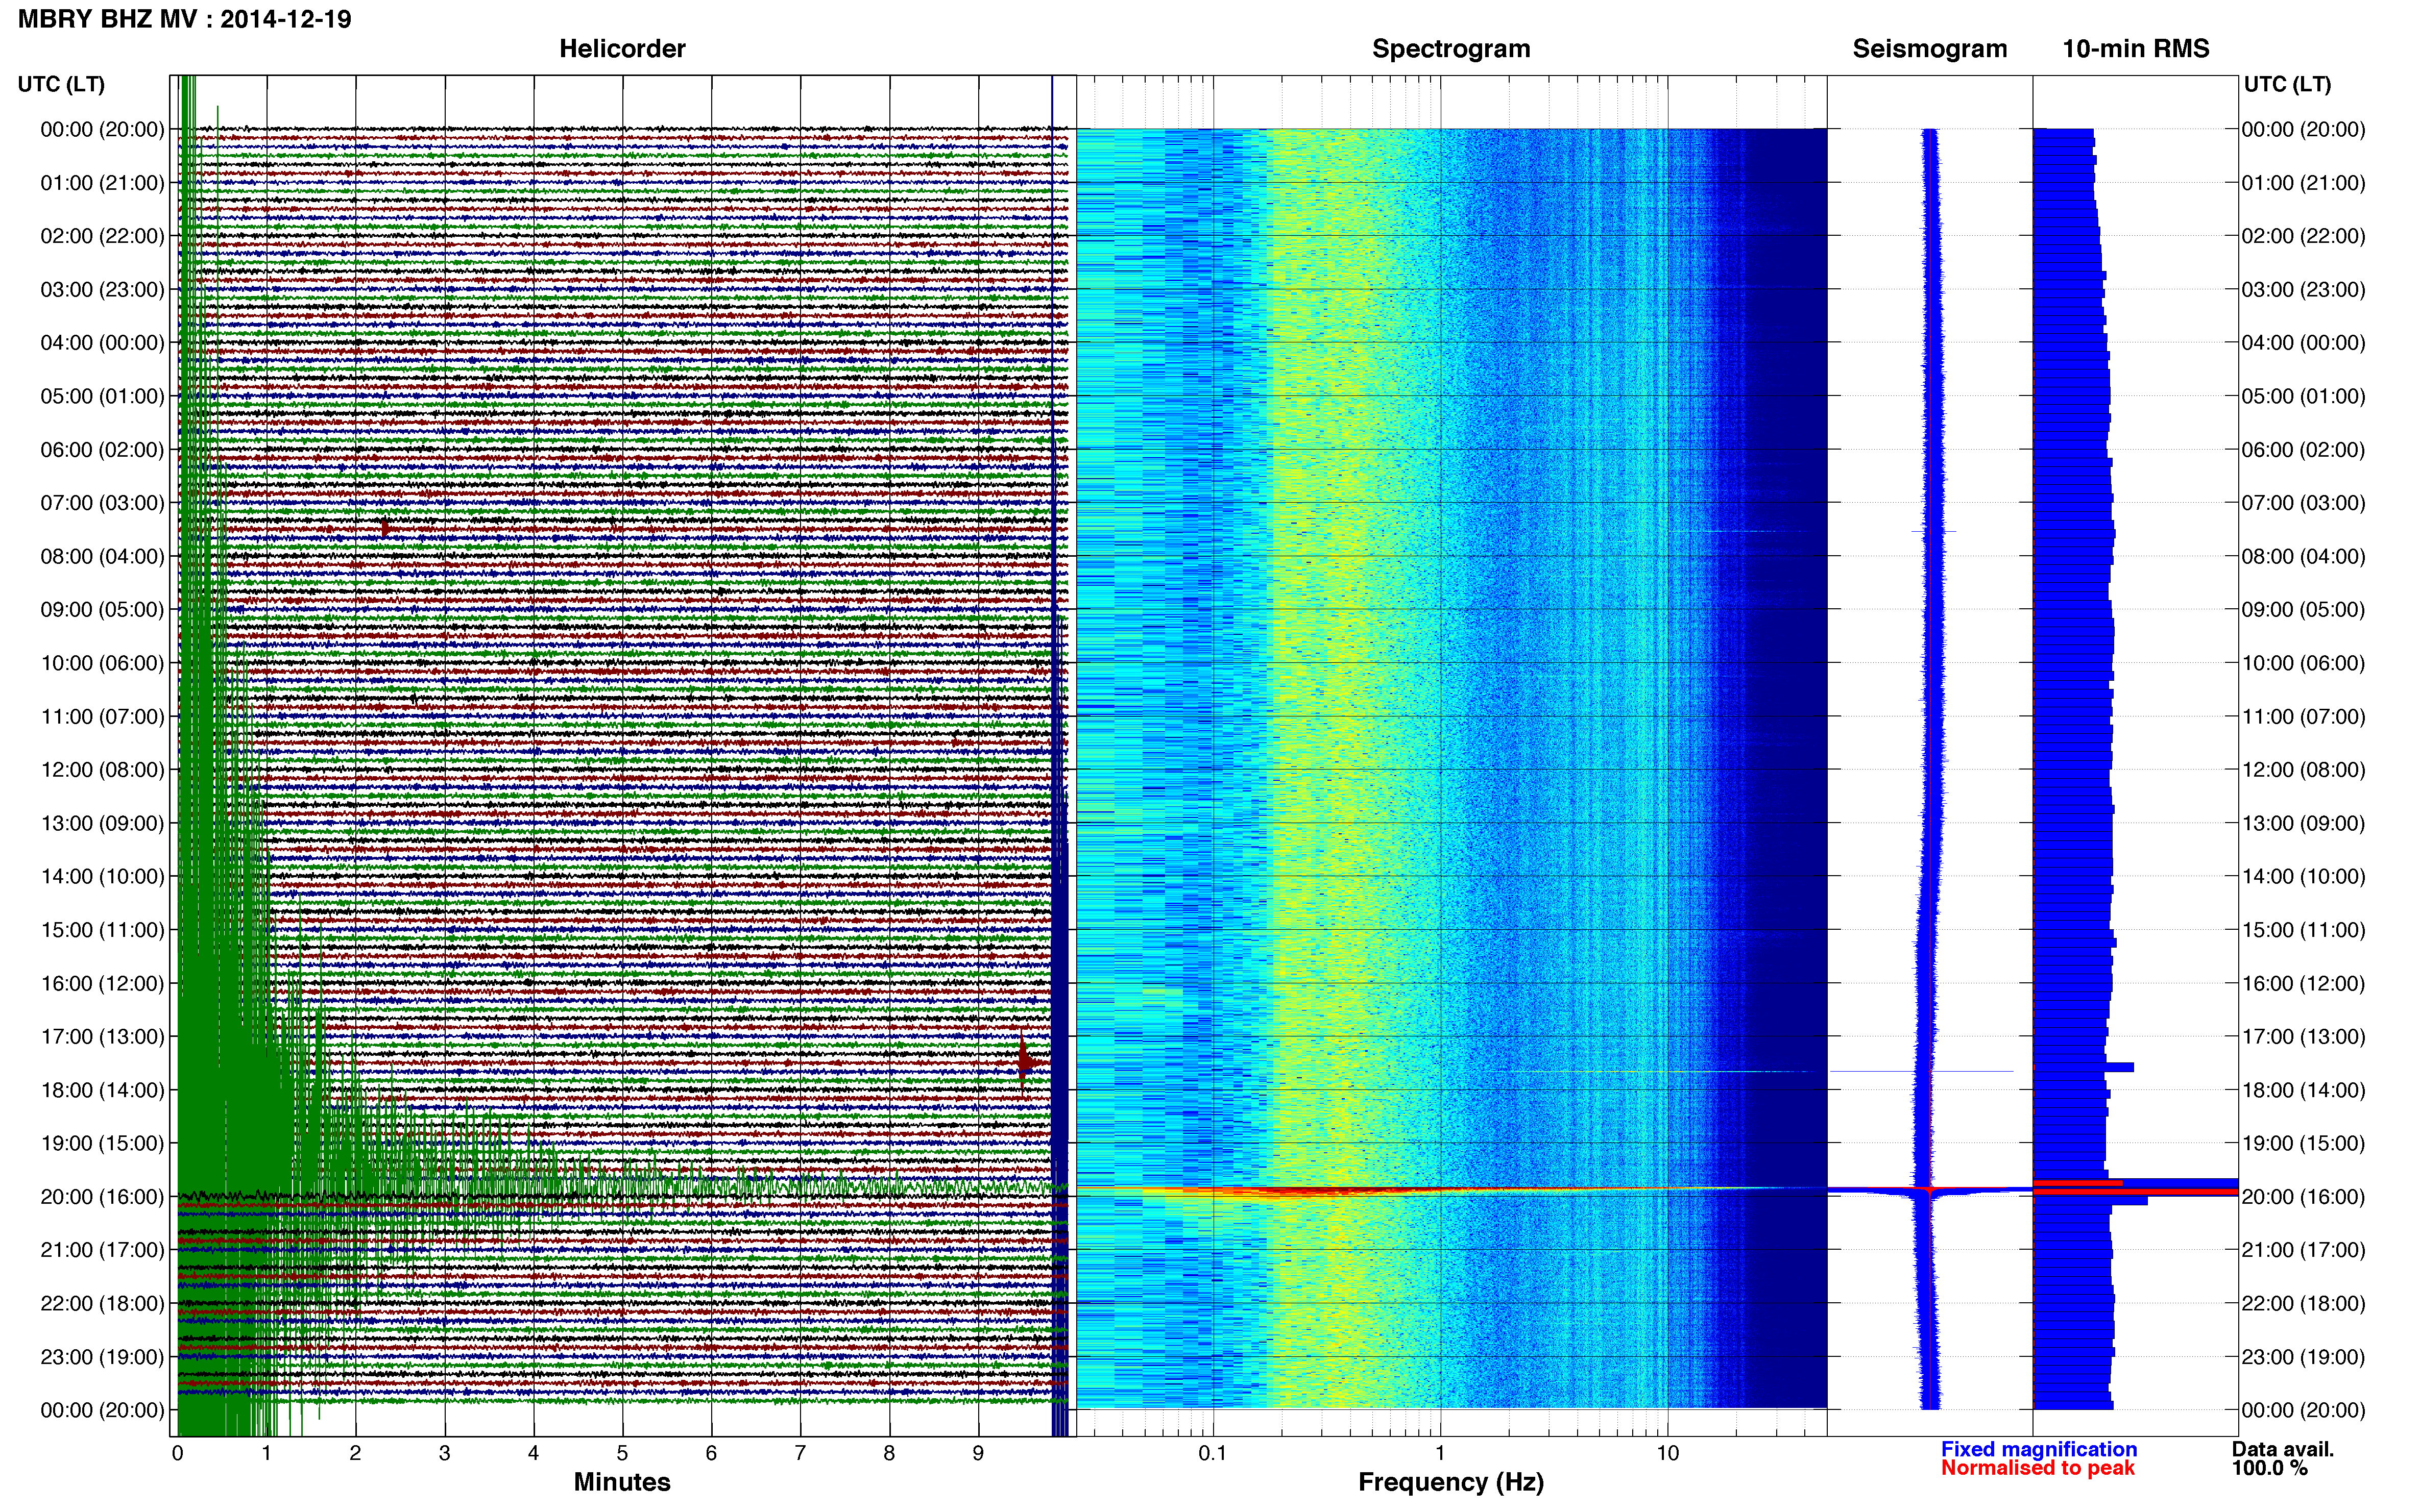Click the '10' frequency axis tick

(x=1667, y=1454)
